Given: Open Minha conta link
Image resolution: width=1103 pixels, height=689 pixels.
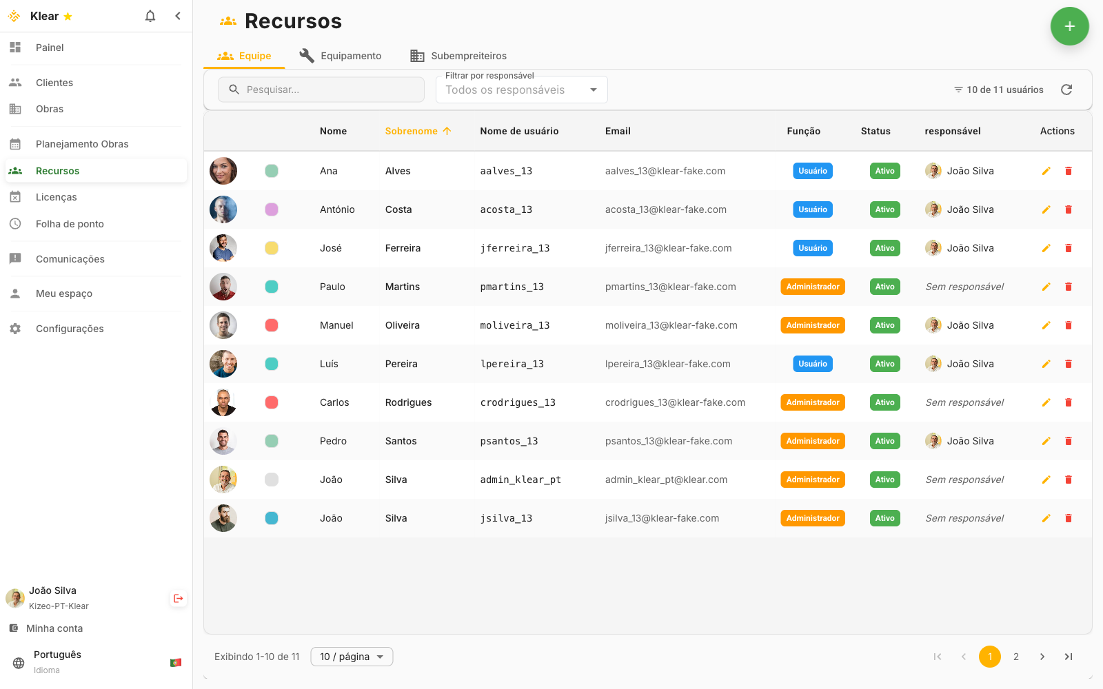Looking at the screenshot, I should [x=54, y=628].
